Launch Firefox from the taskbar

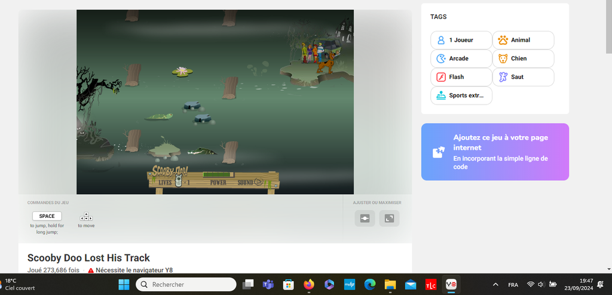(x=308, y=284)
